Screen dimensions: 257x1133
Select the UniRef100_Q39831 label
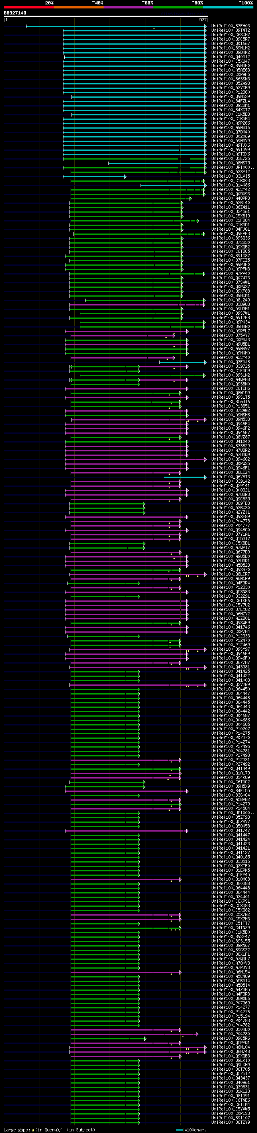click(230, 1087)
